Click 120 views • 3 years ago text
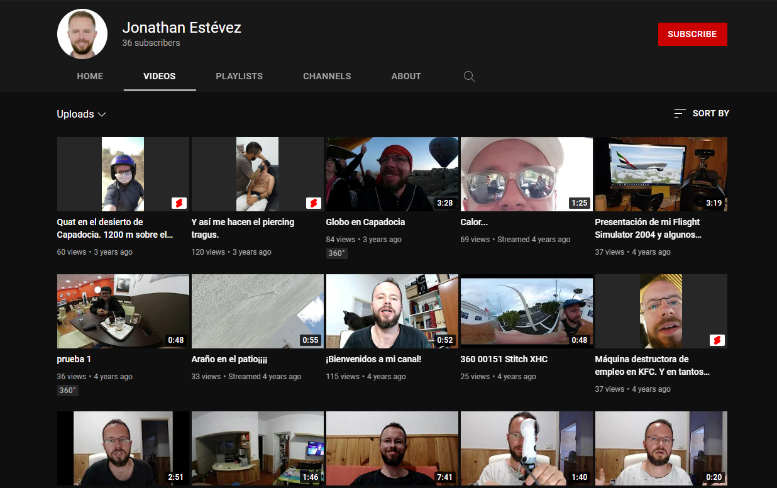This screenshot has width=777, height=488. (x=231, y=252)
